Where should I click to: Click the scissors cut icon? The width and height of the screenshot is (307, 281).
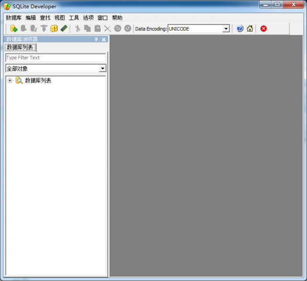[77, 29]
